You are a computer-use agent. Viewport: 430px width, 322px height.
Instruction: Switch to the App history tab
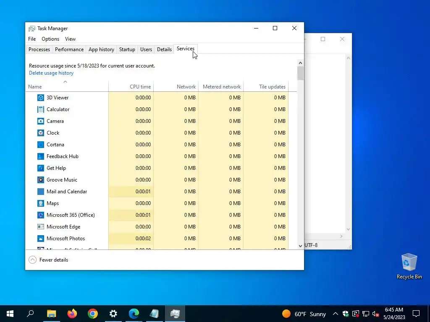(x=101, y=49)
